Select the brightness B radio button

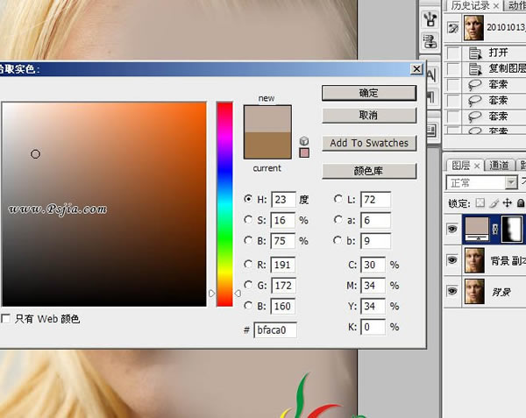[x=248, y=240]
